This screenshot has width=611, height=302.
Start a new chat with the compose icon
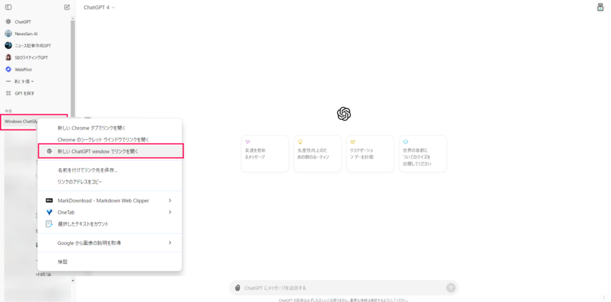click(x=67, y=7)
